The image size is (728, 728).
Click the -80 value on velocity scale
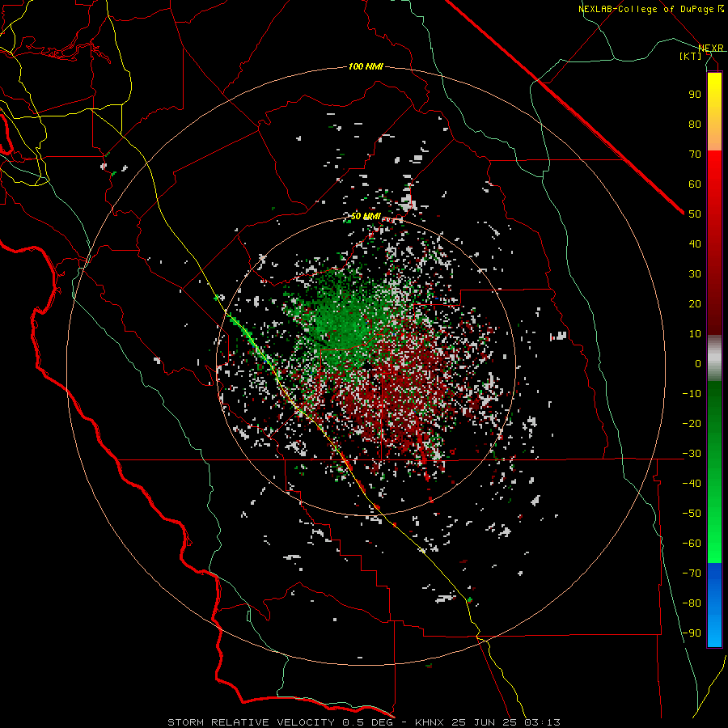tap(692, 603)
